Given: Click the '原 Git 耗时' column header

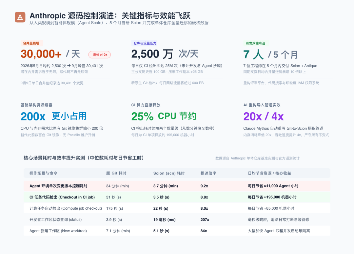Looking at the screenshot, I should click(x=116, y=173).
